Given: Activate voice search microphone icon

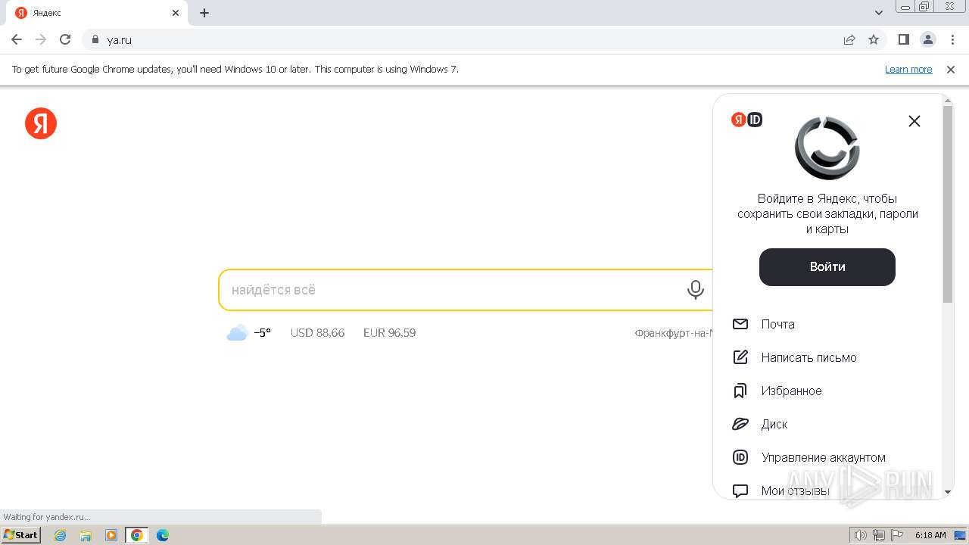Looking at the screenshot, I should 695,290.
